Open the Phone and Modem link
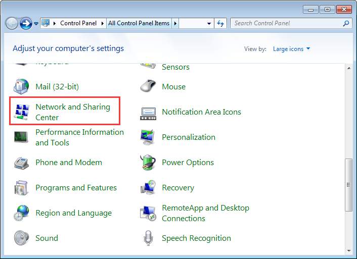Viewport: 357px width, 259px height. 69,163
